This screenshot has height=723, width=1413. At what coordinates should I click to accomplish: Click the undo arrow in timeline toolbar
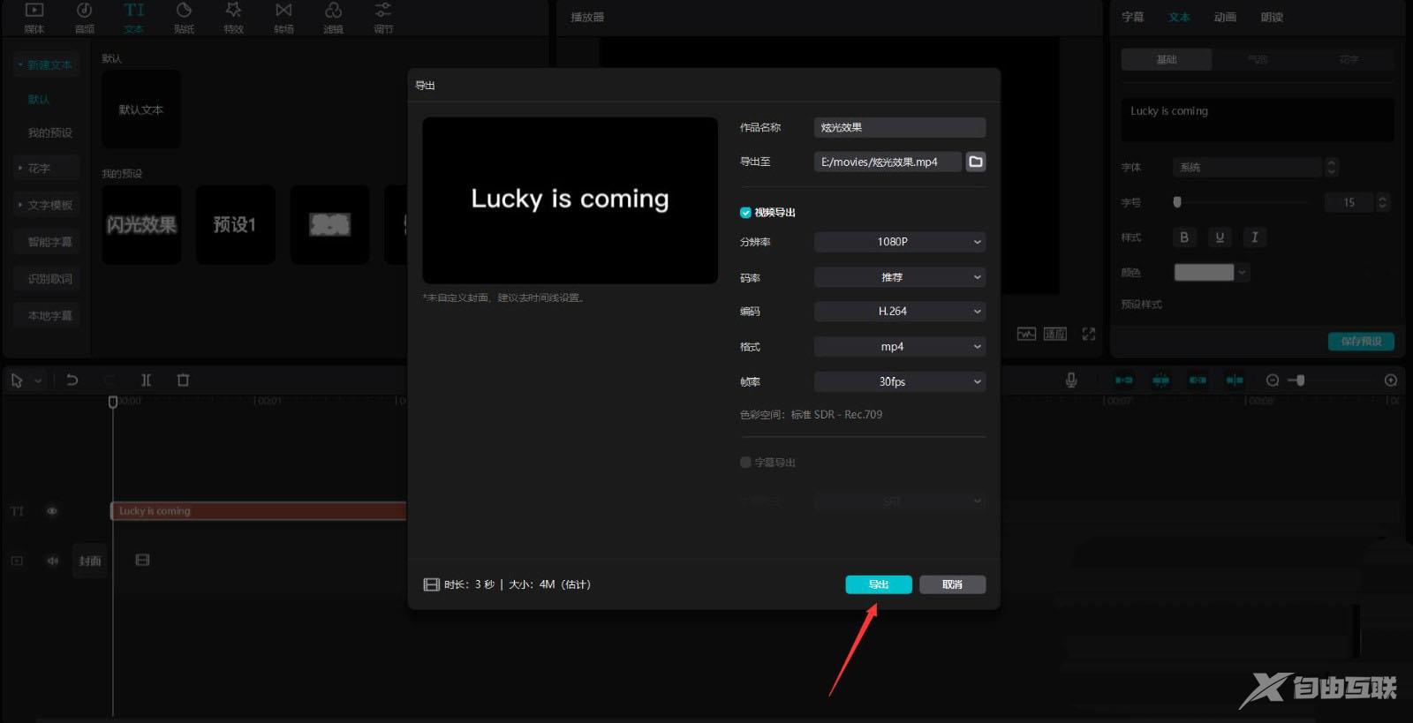coord(72,380)
